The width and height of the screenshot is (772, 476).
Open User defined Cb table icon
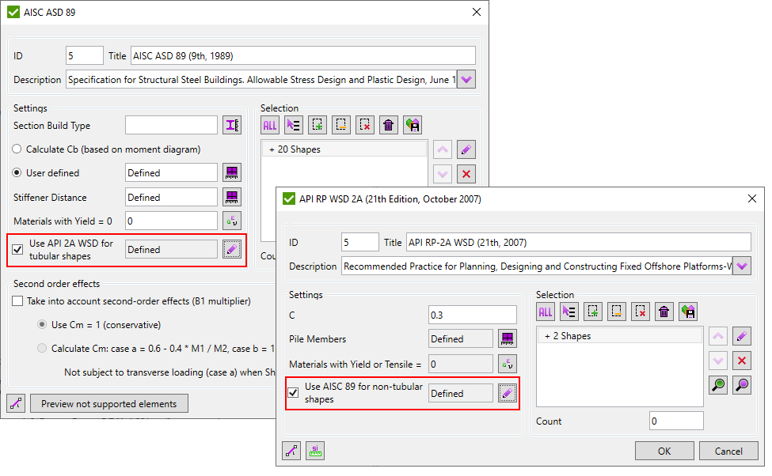pos(232,172)
